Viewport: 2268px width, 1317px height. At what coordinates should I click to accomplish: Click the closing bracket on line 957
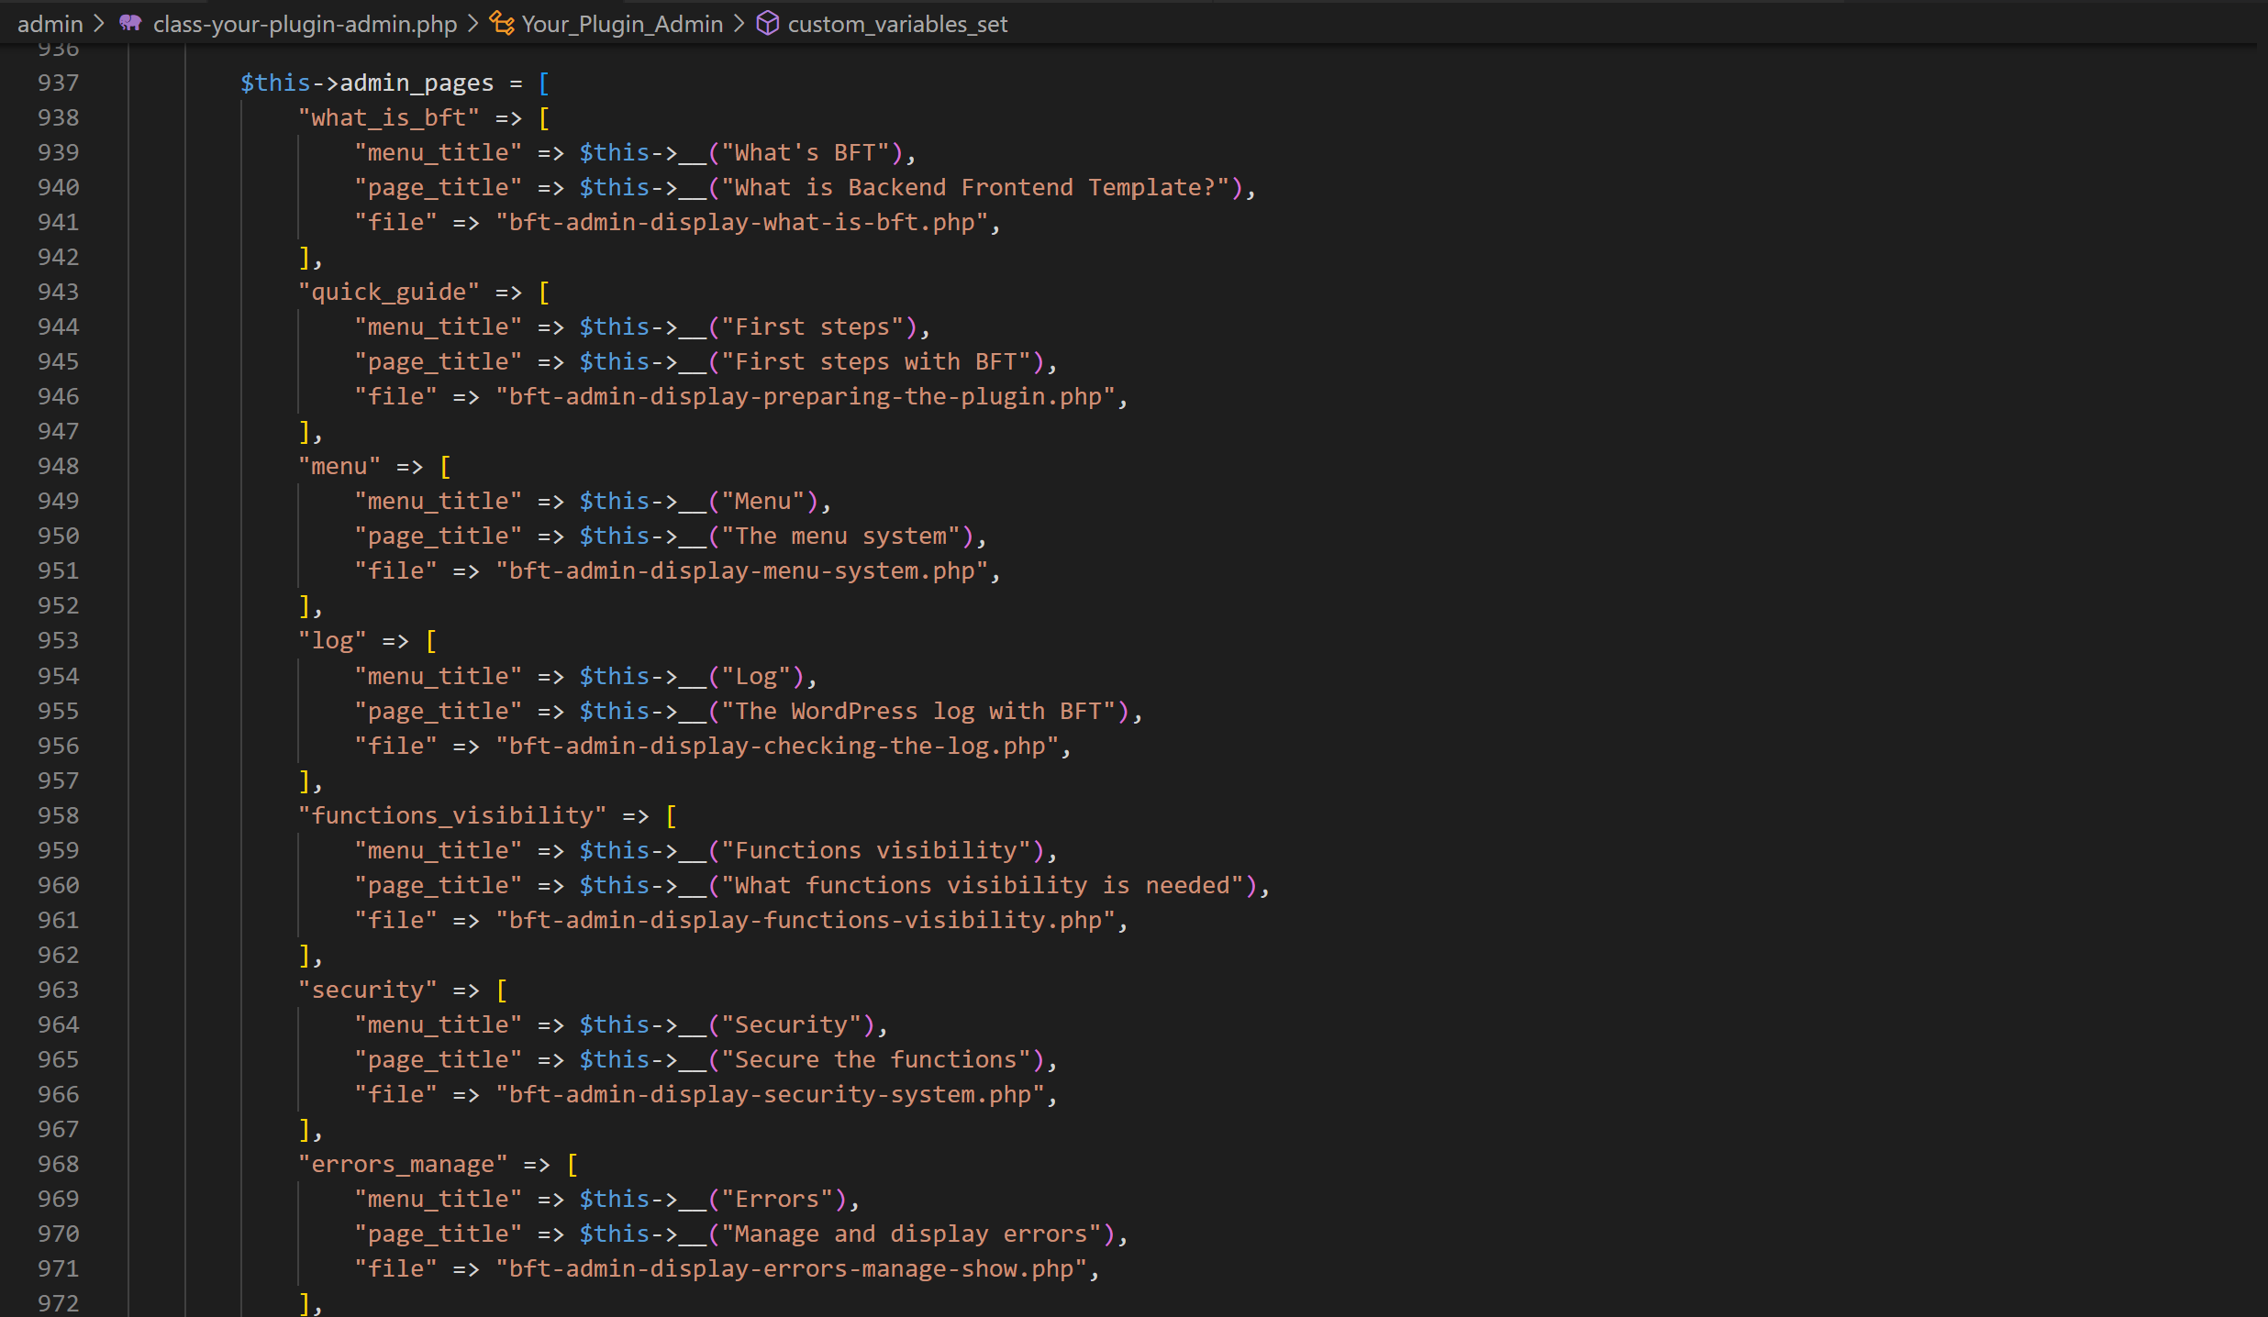tap(305, 780)
